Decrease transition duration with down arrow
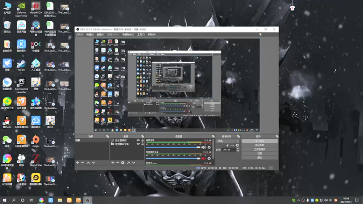Image resolution: width=363 pixels, height=204 pixels. click(x=237, y=151)
